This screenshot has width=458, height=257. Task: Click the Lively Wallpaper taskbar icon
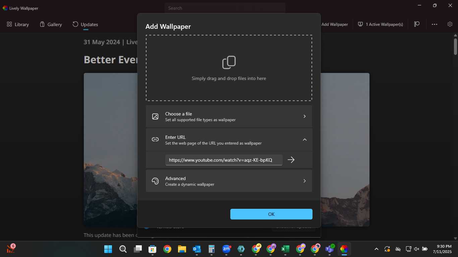pos(344,249)
